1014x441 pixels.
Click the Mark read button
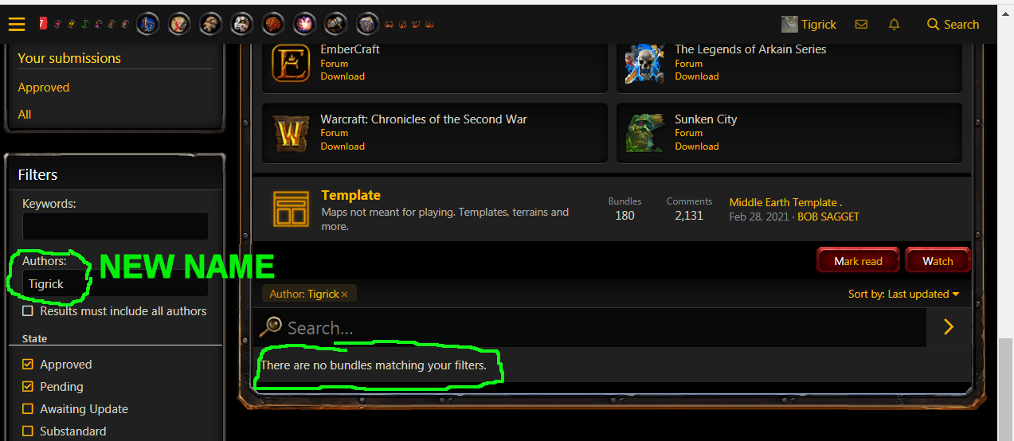(858, 261)
